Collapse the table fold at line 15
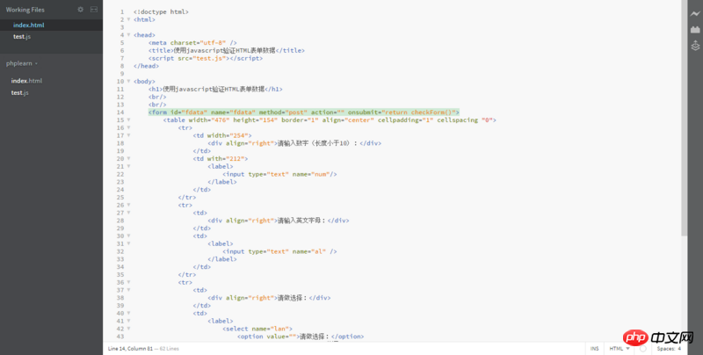Screen dimensions: 703x355 coord(128,120)
